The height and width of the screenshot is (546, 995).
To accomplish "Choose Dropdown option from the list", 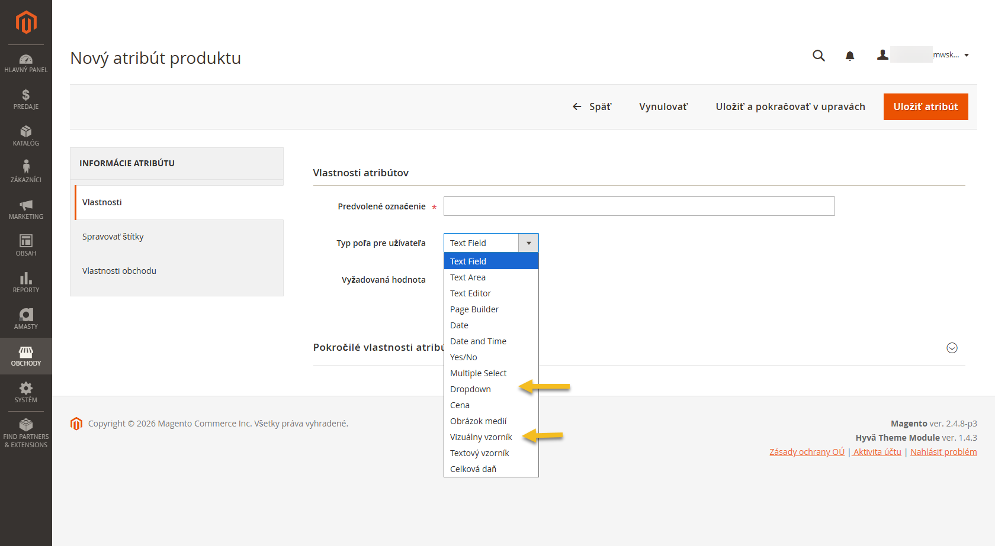I will 470,389.
